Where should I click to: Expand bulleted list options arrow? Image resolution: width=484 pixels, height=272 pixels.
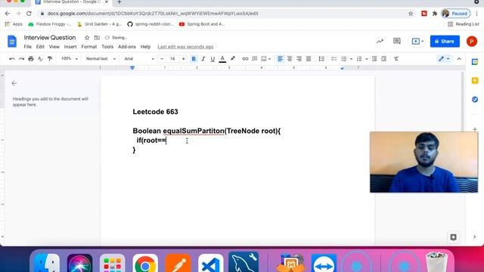[351, 59]
